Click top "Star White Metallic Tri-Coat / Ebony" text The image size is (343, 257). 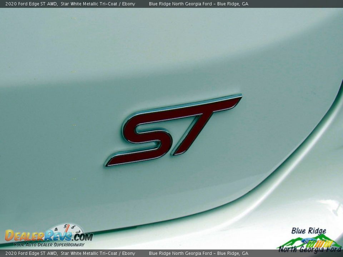(98, 4)
